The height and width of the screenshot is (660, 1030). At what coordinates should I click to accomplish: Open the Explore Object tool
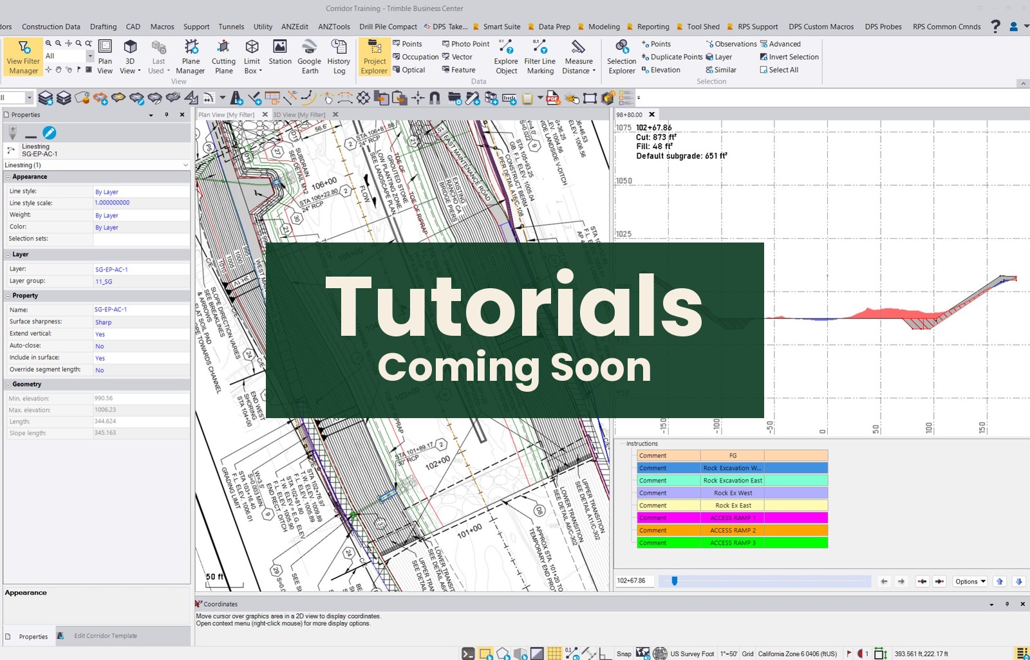click(506, 57)
